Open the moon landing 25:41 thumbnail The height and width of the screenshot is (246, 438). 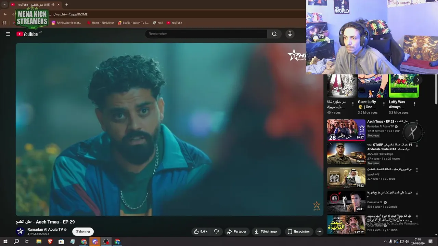point(346,201)
